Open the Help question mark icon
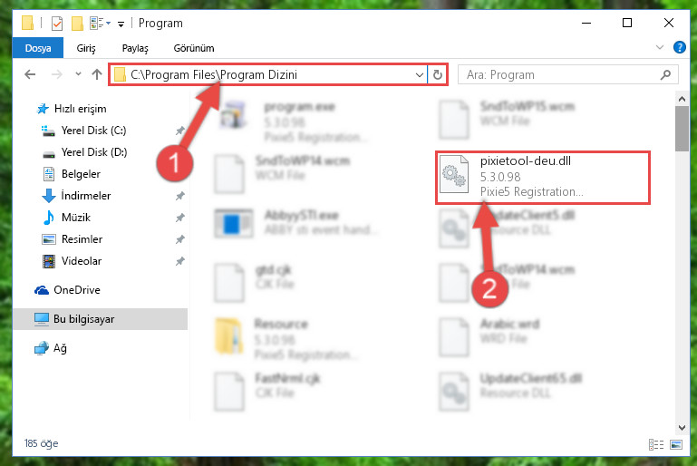Viewport: 697px width, 466px height. pos(679,47)
